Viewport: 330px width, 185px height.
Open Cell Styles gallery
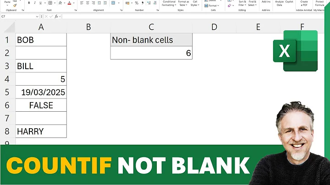[195, 3]
